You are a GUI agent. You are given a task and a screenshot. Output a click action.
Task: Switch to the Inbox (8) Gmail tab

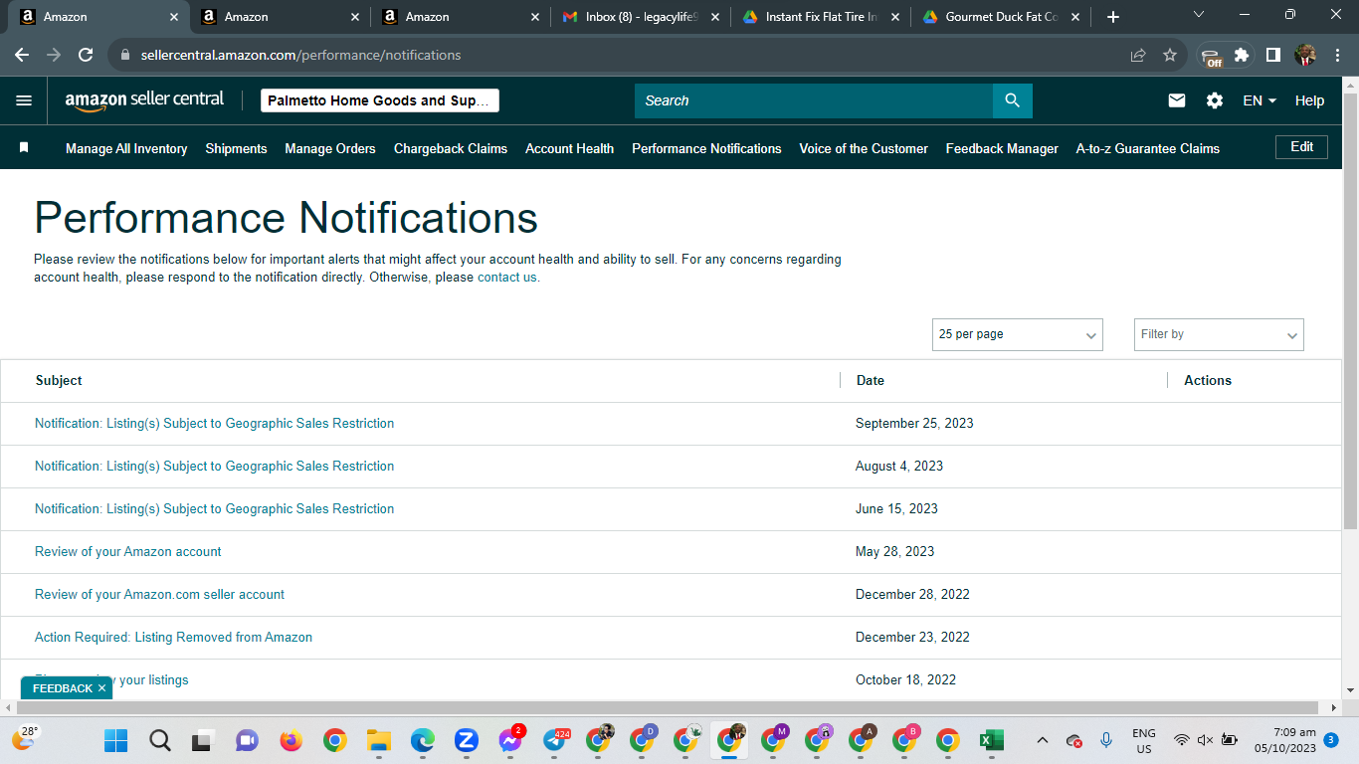point(640,17)
